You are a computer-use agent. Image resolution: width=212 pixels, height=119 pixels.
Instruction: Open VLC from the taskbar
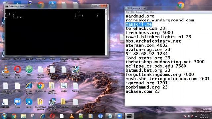[x=72, y=116]
